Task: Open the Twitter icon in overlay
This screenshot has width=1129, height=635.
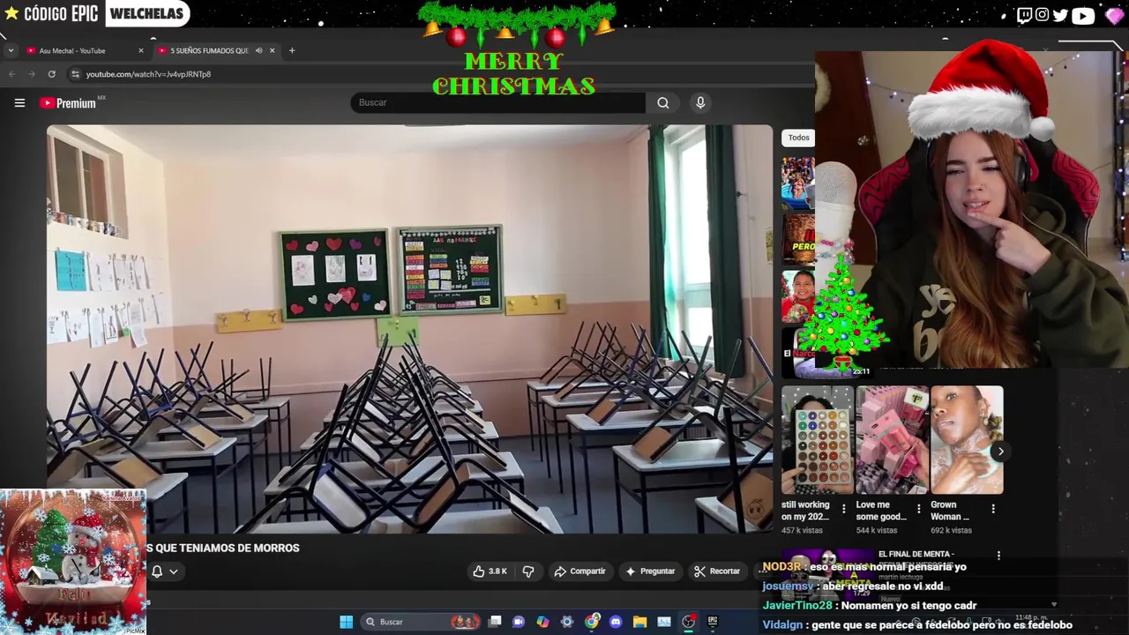Action: tap(1060, 15)
